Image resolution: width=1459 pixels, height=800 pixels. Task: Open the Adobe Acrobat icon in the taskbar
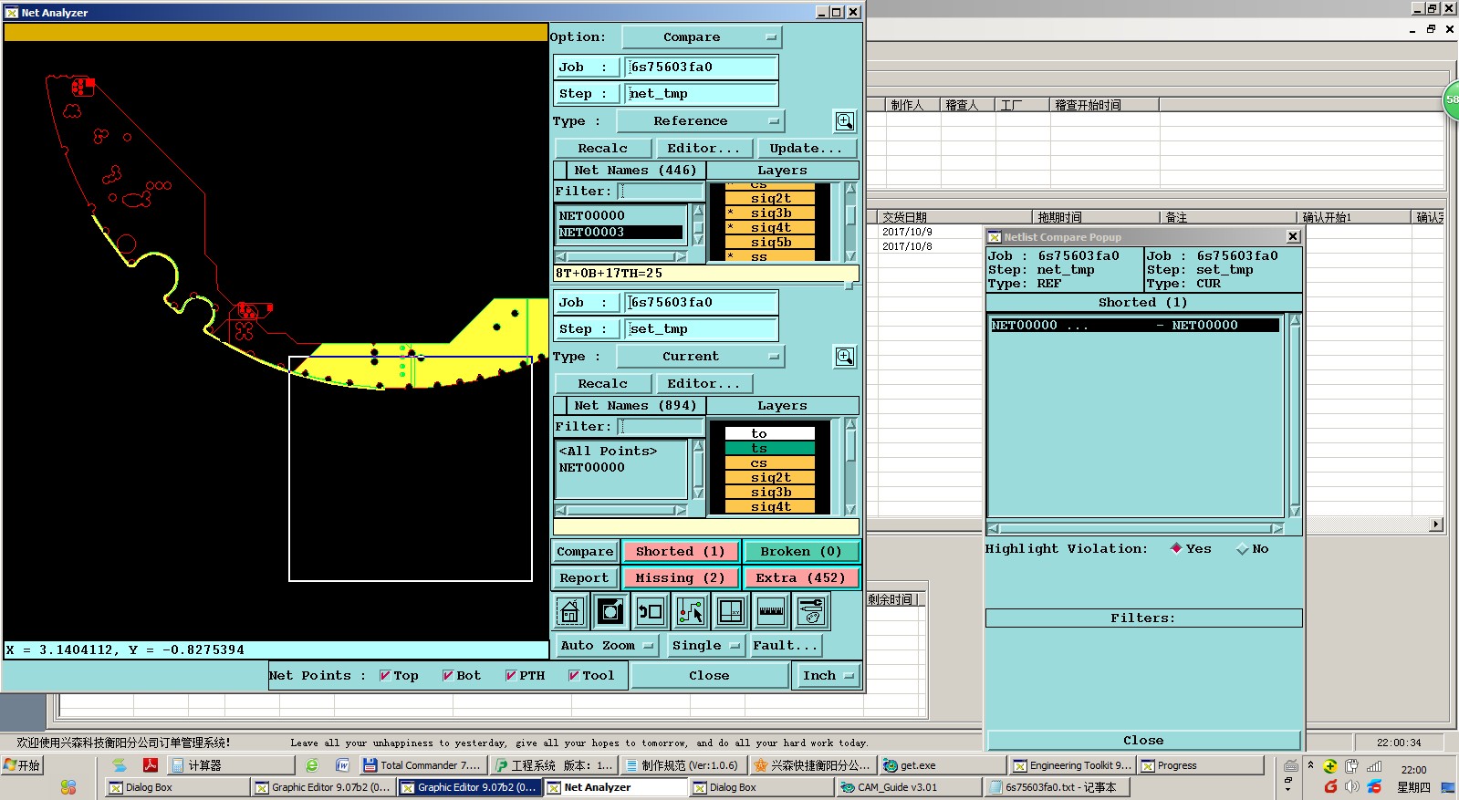(x=151, y=765)
